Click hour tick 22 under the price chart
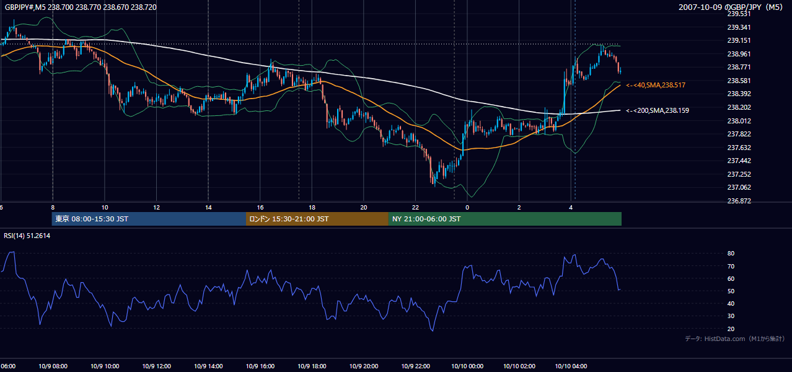Viewport: 792px width, 372px height. (415, 207)
